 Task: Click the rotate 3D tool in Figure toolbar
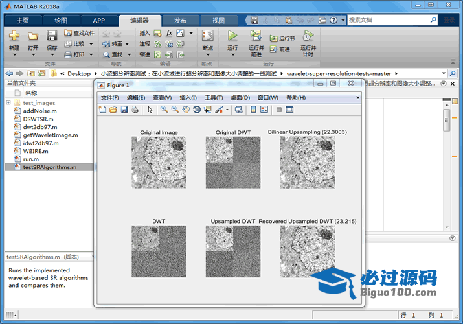tap(196, 110)
